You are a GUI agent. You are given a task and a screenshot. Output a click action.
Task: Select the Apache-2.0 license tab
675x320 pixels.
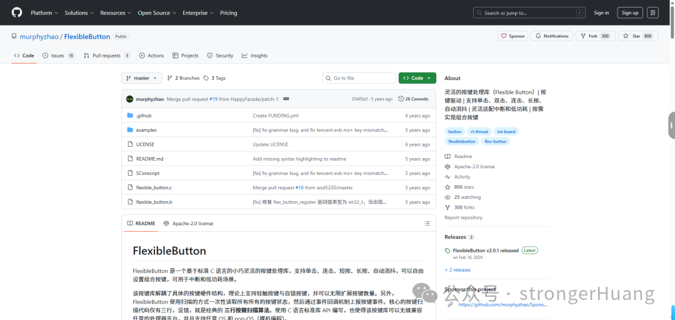click(188, 224)
